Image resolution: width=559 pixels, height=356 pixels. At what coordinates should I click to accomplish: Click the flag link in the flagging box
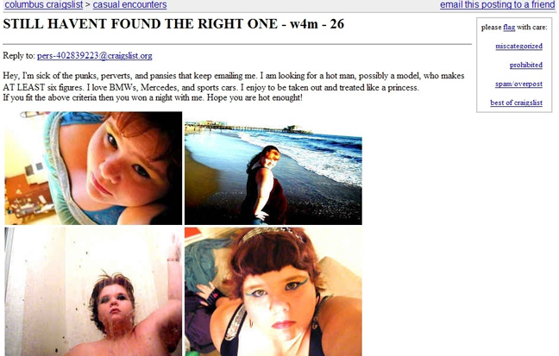(x=509, y=27)
